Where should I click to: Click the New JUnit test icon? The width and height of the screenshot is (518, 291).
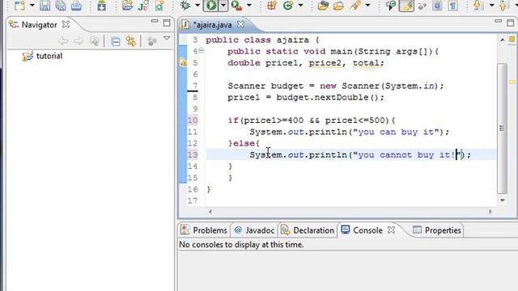point(143,6)
